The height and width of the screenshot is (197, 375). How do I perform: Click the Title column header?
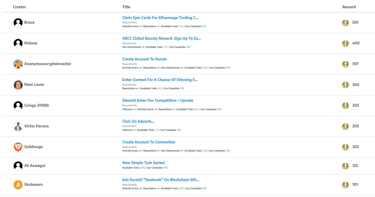coord(126,7)
